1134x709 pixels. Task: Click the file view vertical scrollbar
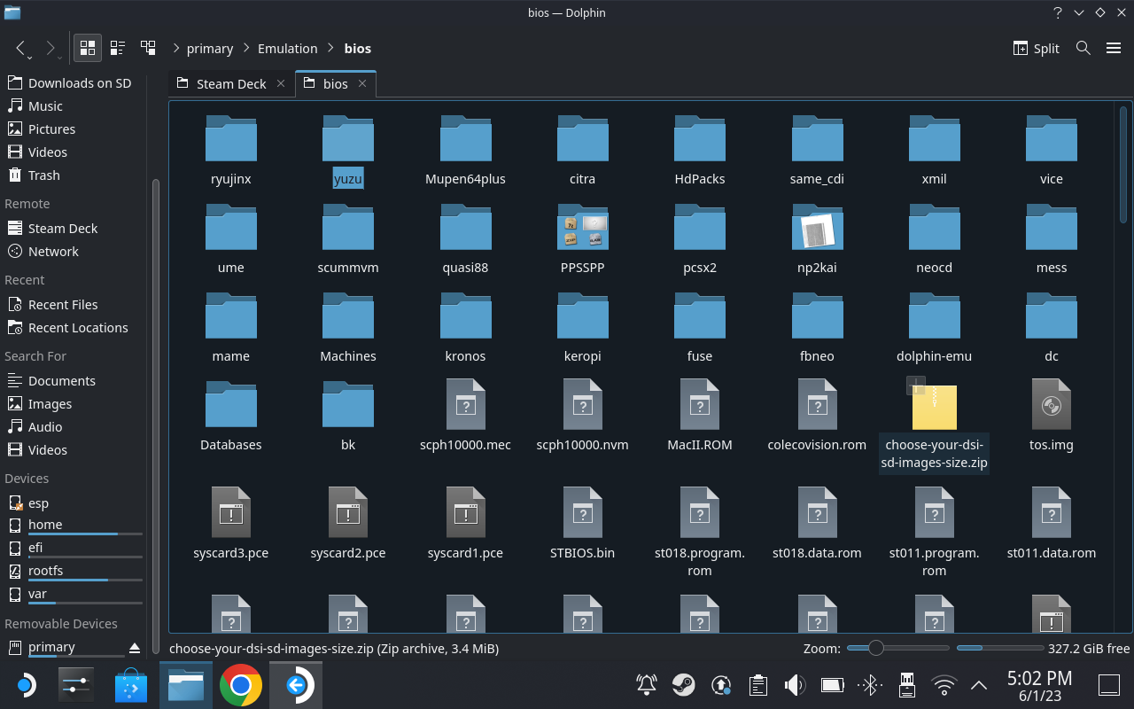tap(1123, 164)
